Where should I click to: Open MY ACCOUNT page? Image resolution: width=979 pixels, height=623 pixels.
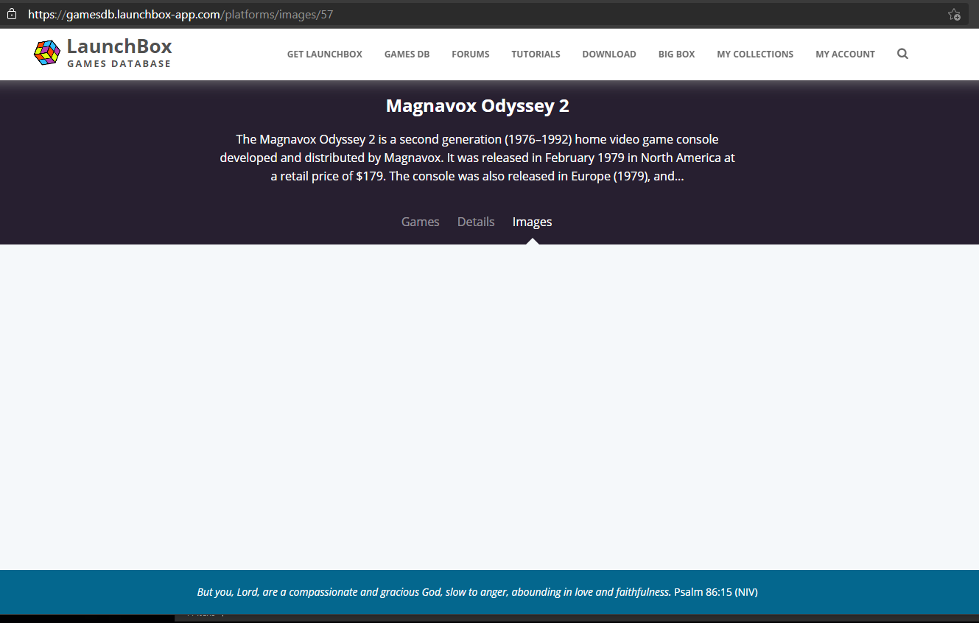(845, 54)
